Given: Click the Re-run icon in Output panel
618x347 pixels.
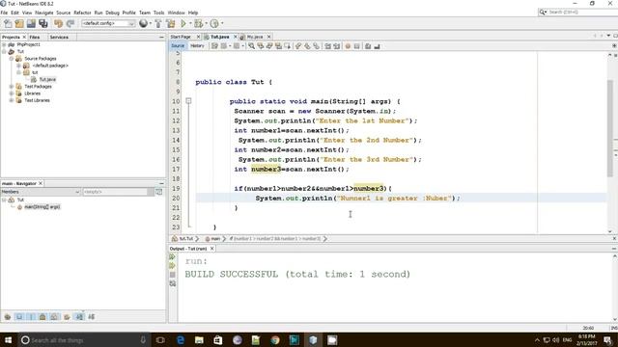Looking at the screenshot, I should pos(172,256).
